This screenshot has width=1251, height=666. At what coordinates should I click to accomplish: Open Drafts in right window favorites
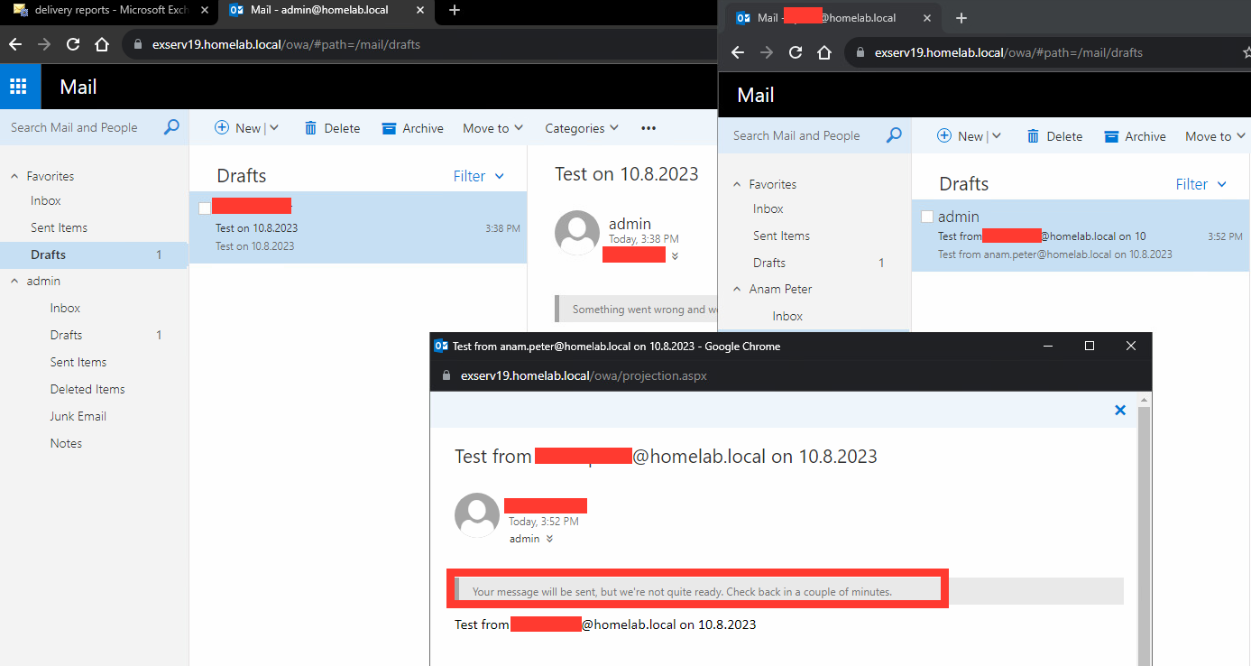769,263
